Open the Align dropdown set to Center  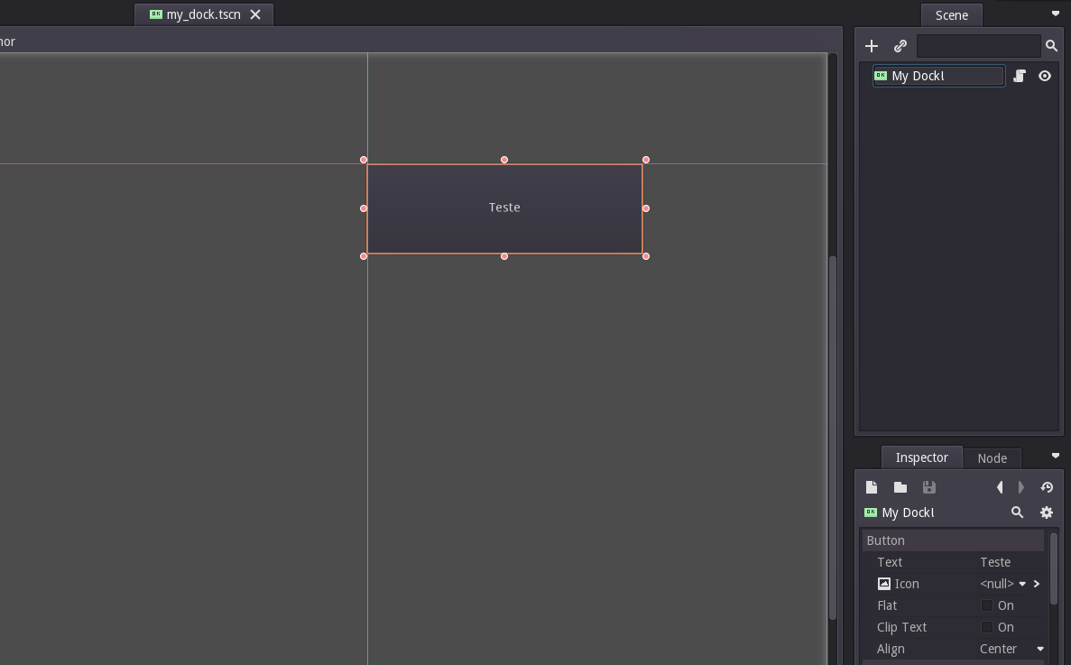coord(1012,649)
